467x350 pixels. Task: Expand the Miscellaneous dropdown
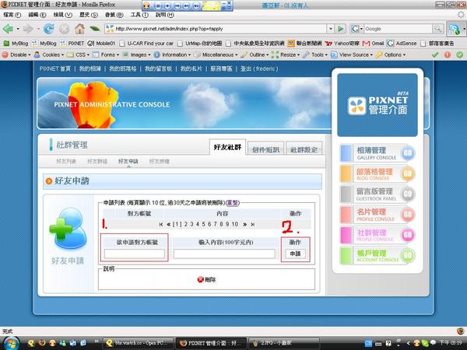[216, 54]
